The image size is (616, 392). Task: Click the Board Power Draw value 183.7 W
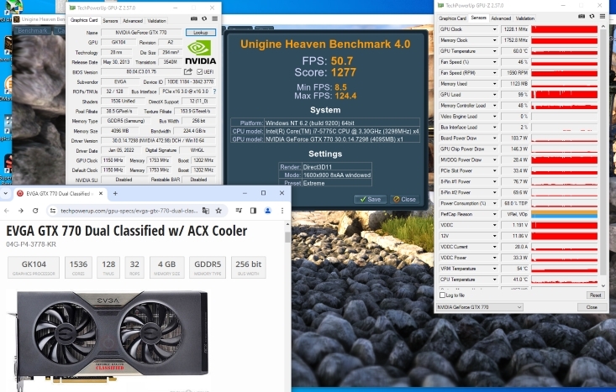(x=514, y=139)
